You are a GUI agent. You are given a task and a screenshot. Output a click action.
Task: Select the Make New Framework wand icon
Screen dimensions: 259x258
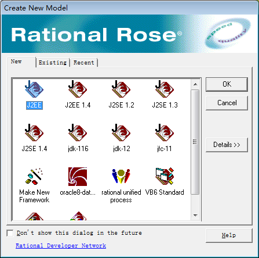click(x=34, y=176)
